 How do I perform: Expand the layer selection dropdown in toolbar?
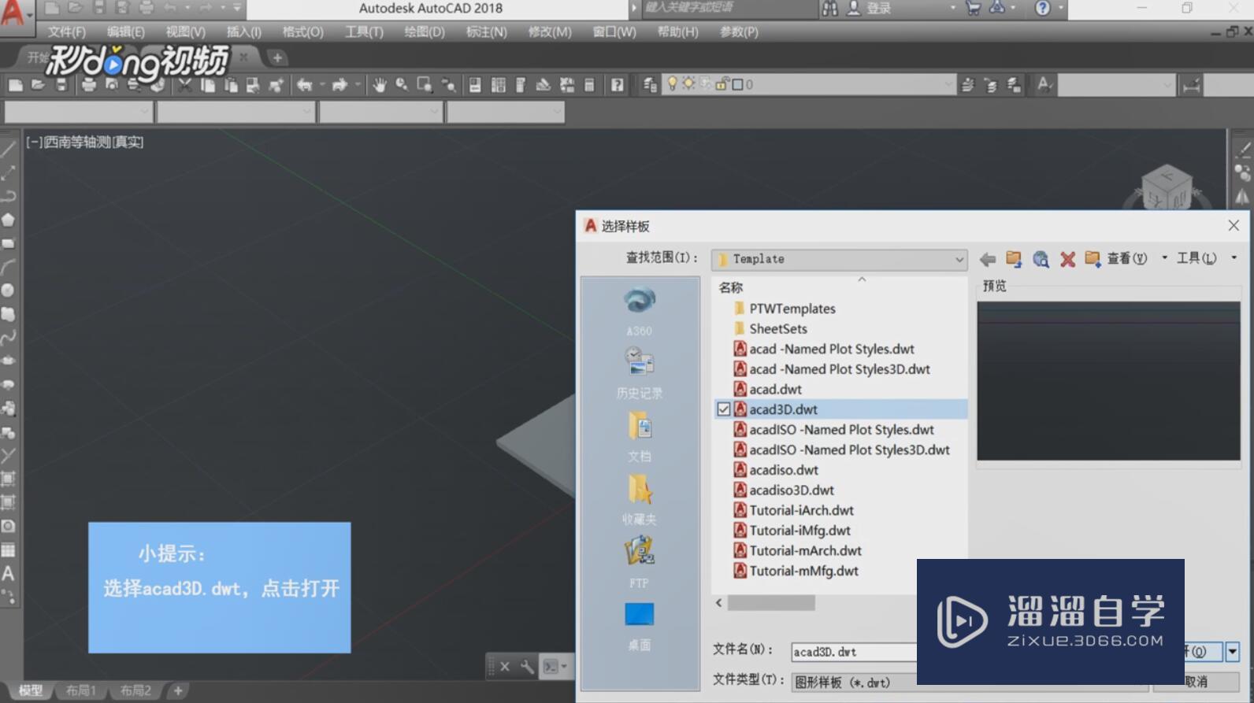point(948,84)
